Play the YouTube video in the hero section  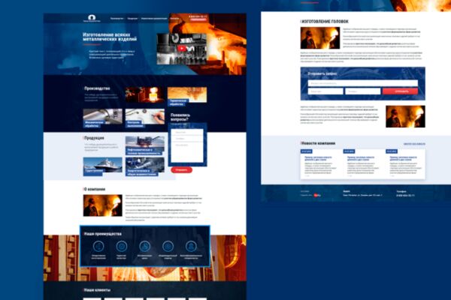point(181,49)
